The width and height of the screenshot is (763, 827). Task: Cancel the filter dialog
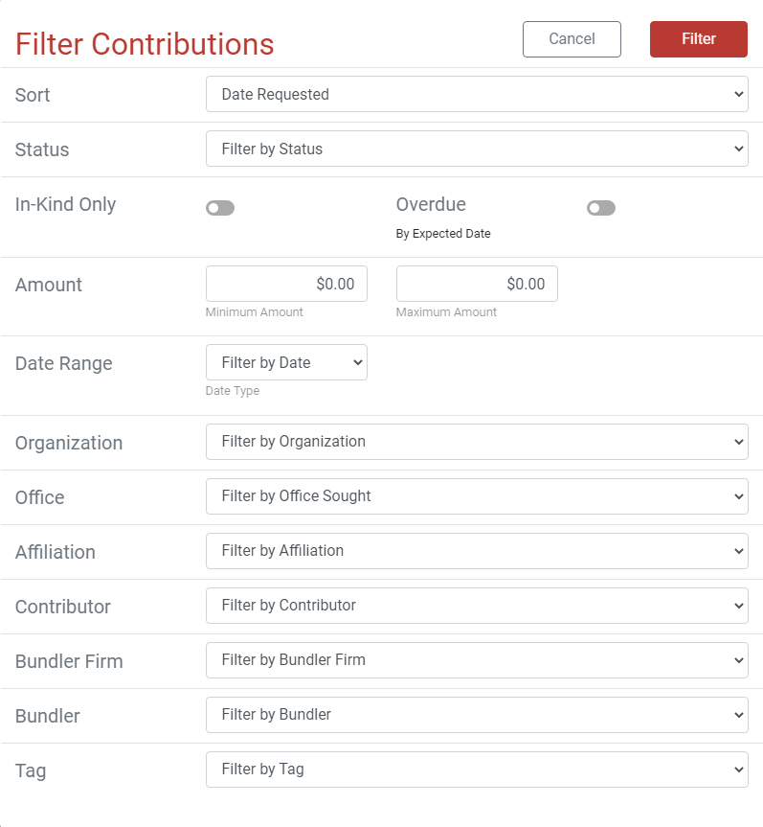click(572, 39)
